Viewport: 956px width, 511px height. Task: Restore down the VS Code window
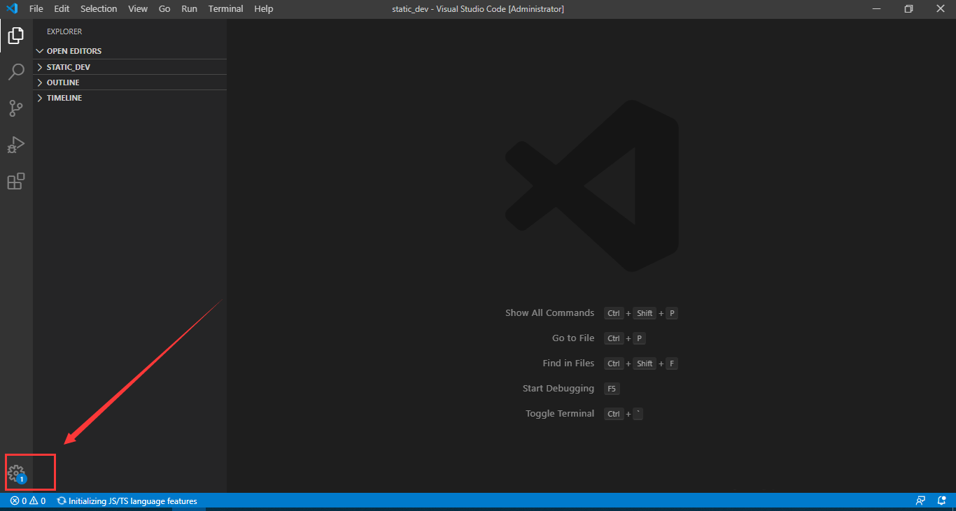click(908, 9)
